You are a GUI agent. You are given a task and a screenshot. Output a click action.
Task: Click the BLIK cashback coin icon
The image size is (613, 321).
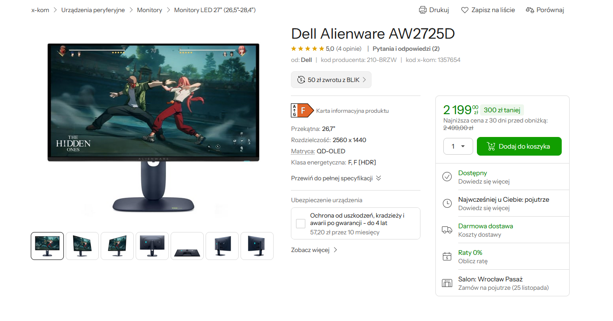301,80
